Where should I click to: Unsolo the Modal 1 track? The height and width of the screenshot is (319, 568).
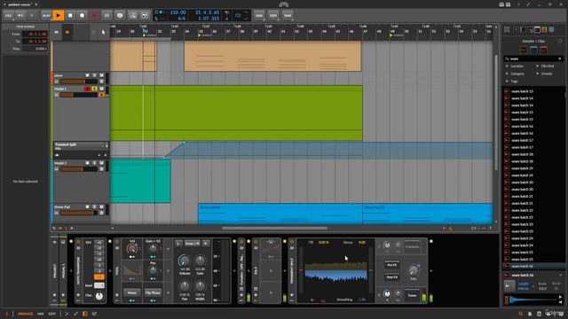[x=95, y=89]
